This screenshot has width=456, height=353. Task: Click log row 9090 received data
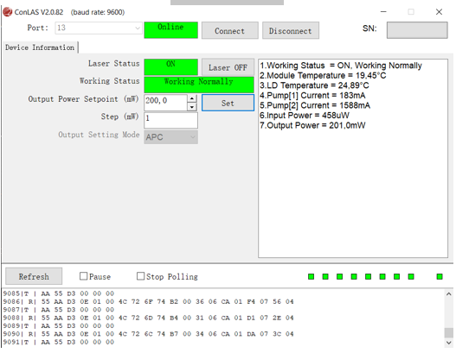(148, 334)
